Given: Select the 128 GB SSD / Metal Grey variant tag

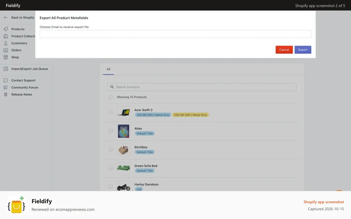Looking at the screenshot, I should 153,115.
